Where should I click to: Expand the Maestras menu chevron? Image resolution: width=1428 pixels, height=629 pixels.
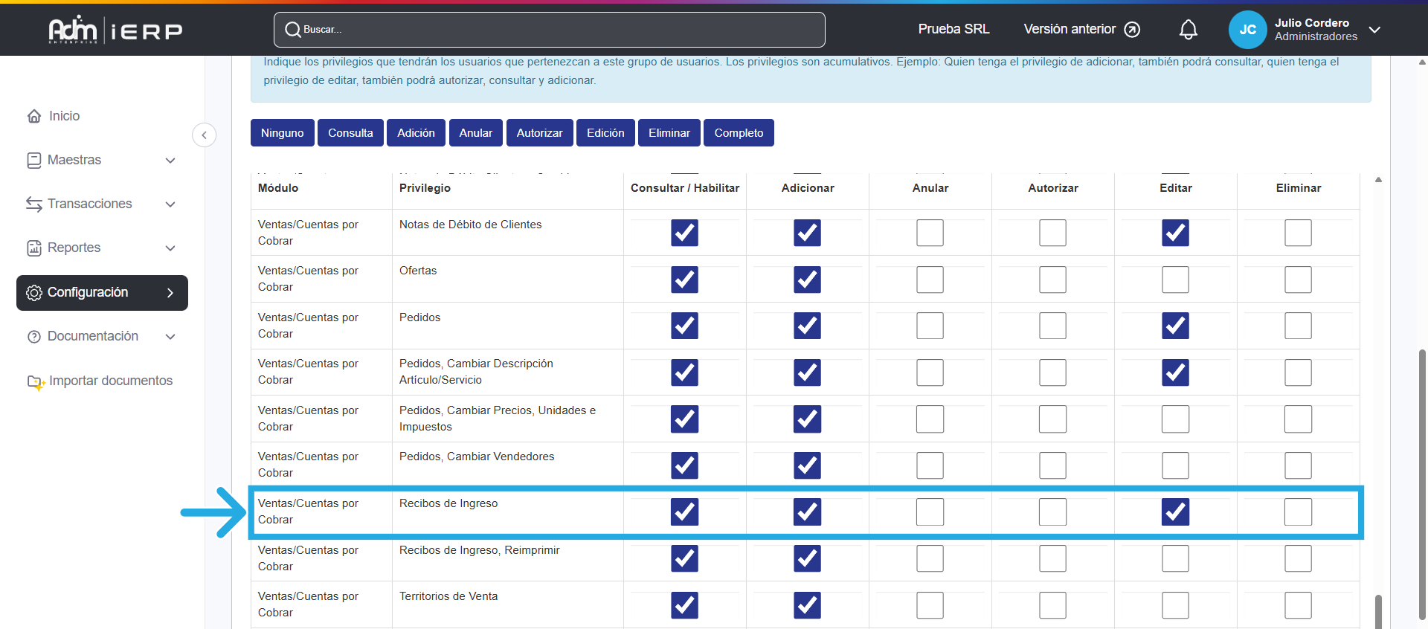point(170,161)
